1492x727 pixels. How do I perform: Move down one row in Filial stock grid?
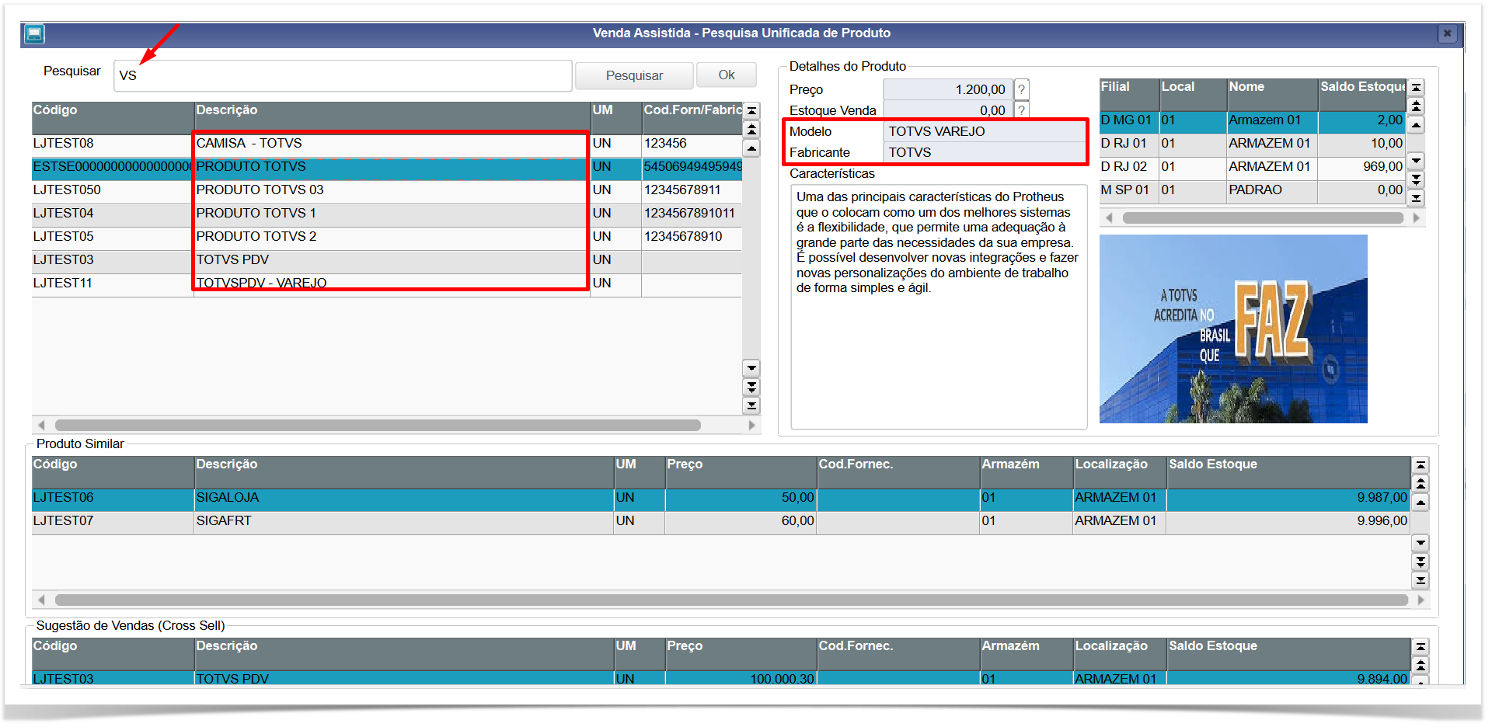coord(1417,161)
